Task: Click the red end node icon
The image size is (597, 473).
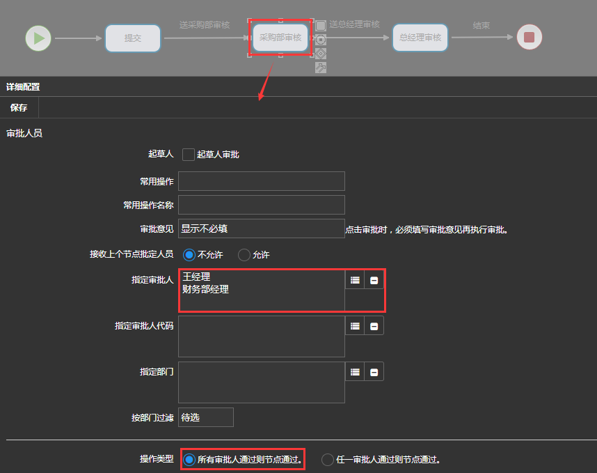Action: click(x=529, y=37)
